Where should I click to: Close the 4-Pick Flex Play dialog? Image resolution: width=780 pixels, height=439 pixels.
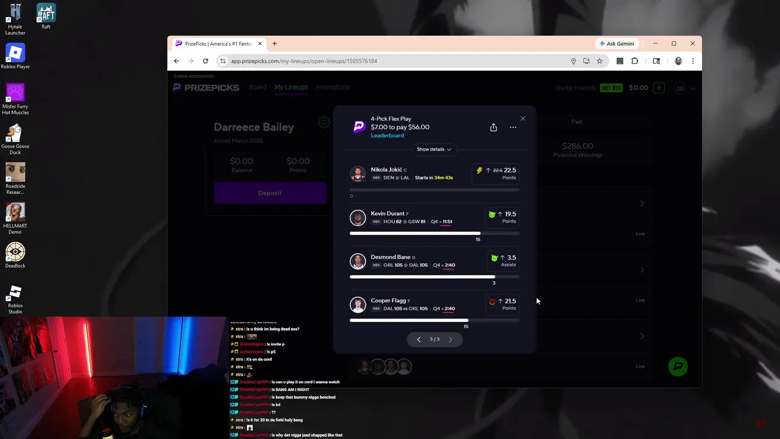click(522, 118)
